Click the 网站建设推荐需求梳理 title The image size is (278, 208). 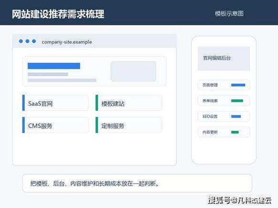click(58, 14)
